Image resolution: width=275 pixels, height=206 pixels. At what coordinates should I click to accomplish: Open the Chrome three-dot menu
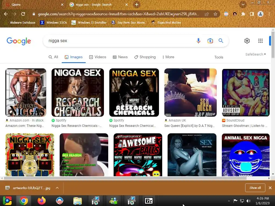(x=269, y=14)
